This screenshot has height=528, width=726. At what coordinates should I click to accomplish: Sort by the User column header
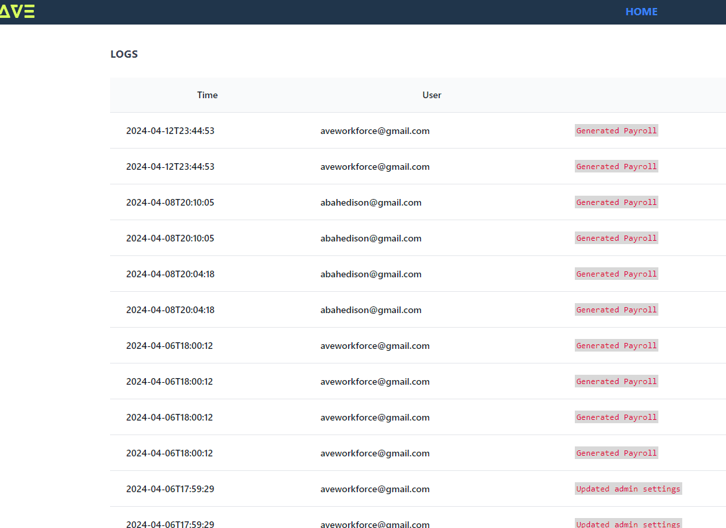[x=431, y=95]
